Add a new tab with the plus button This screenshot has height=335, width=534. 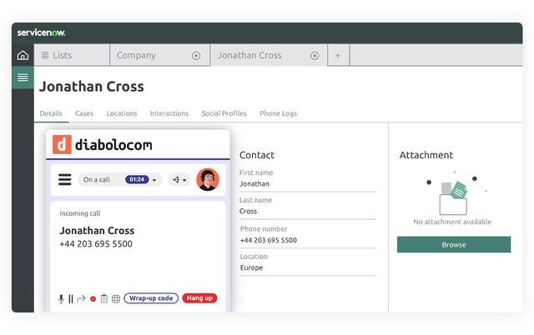click(338, 56)
